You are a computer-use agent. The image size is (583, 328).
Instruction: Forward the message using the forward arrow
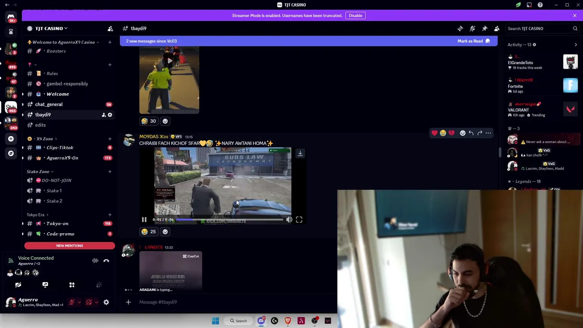480,133
